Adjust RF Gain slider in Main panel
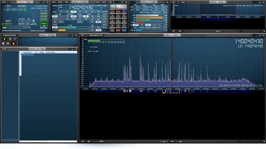Screen dimensions: 266x149 coord(34,17)
